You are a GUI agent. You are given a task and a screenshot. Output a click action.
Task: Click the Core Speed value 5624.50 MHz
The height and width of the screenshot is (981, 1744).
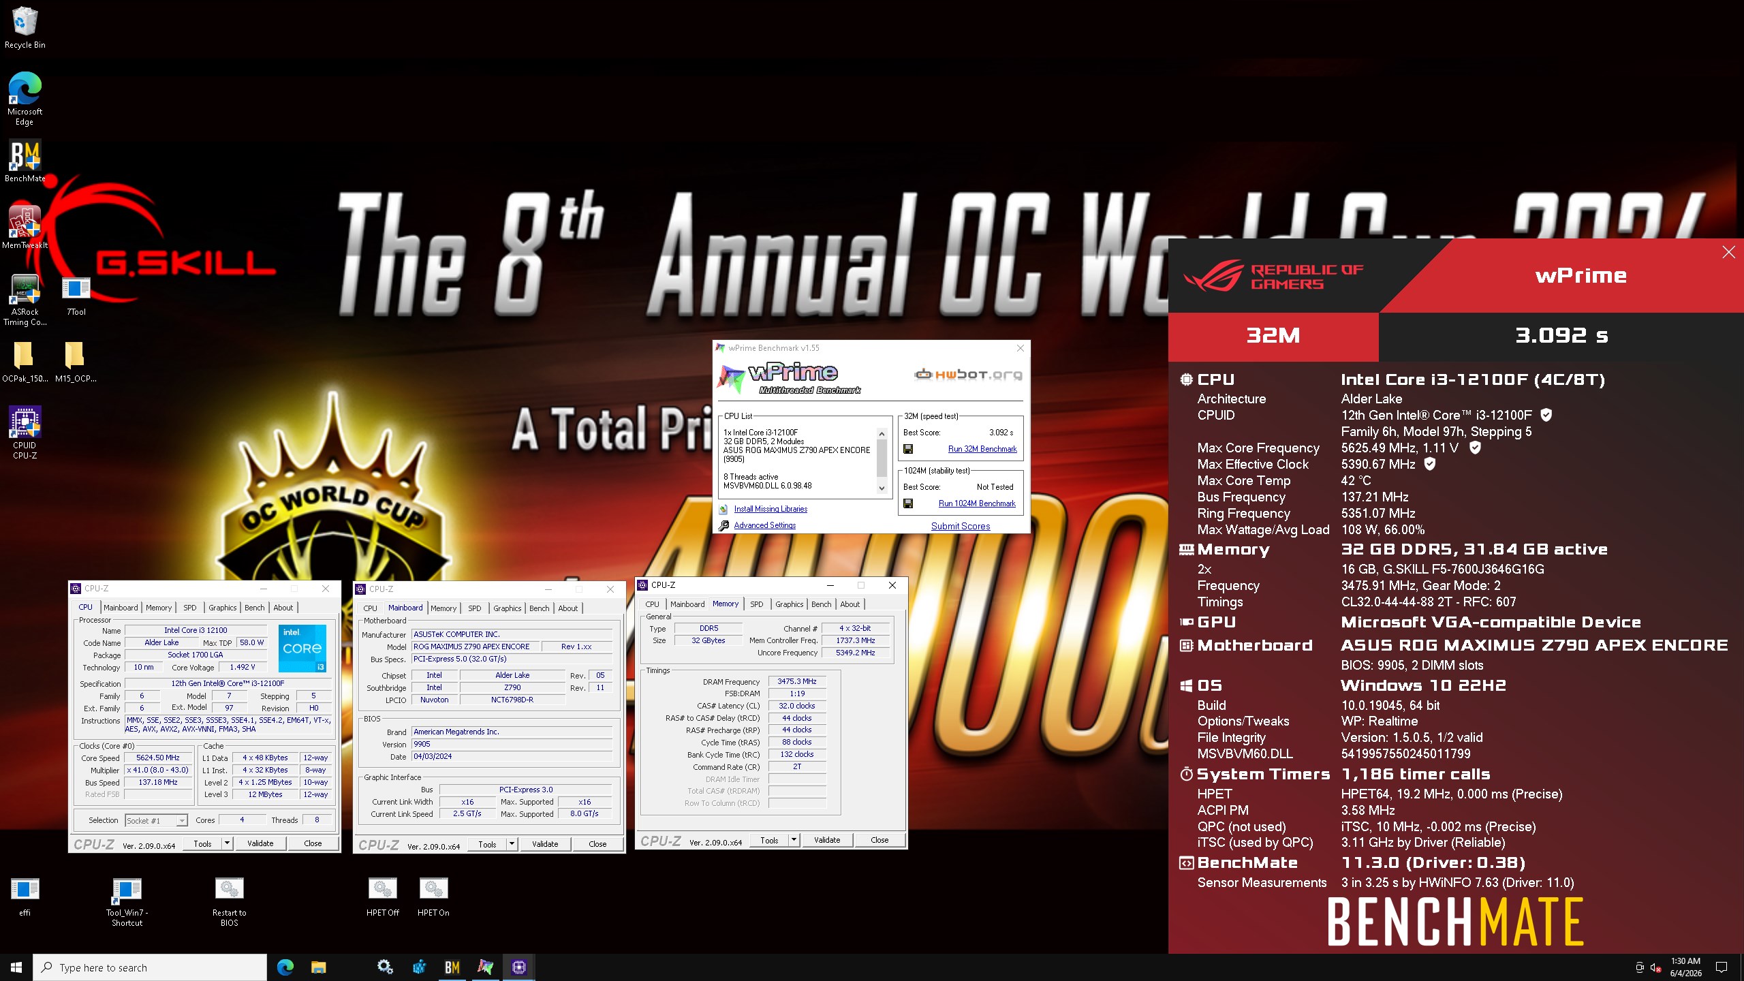(x=158, y=758)
